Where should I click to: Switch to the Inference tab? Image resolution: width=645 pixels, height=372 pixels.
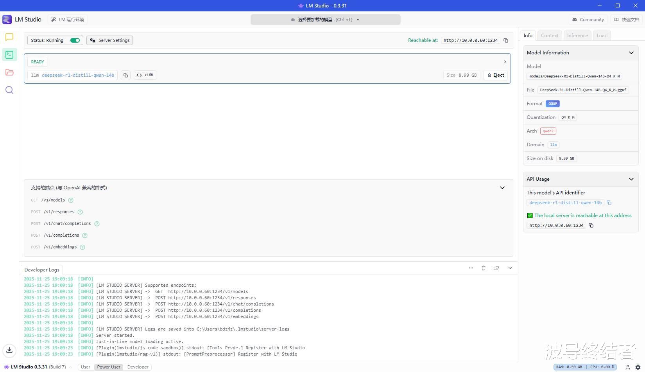click(577, 36)
